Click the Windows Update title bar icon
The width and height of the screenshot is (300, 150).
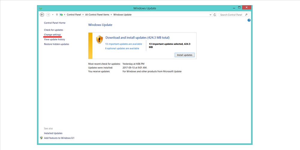coord(40,8)
